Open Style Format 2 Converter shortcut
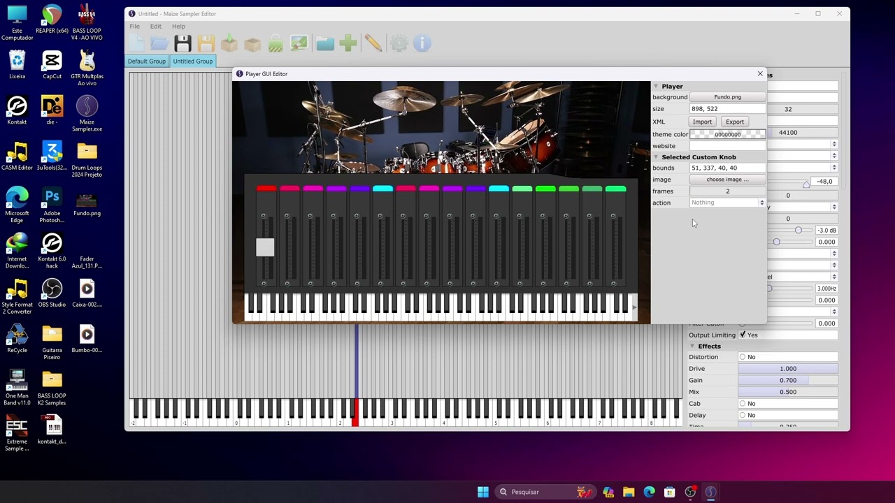This screenshot has width=895, height=503. (17, 296)
